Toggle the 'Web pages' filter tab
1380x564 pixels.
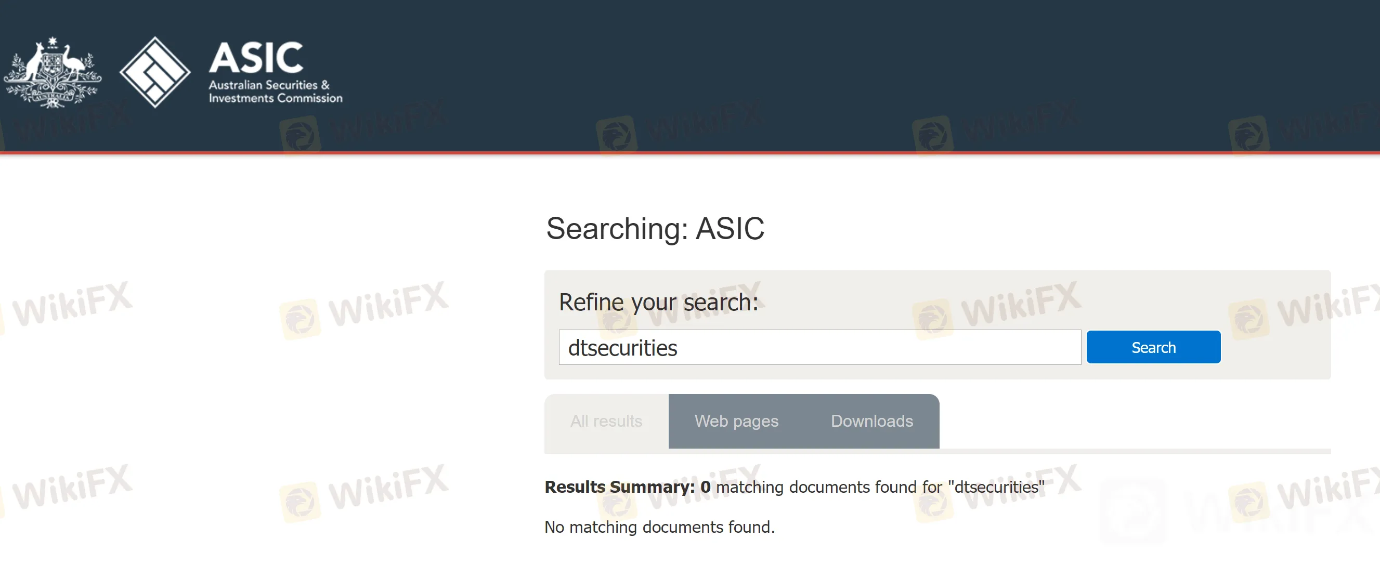point(735,419)
